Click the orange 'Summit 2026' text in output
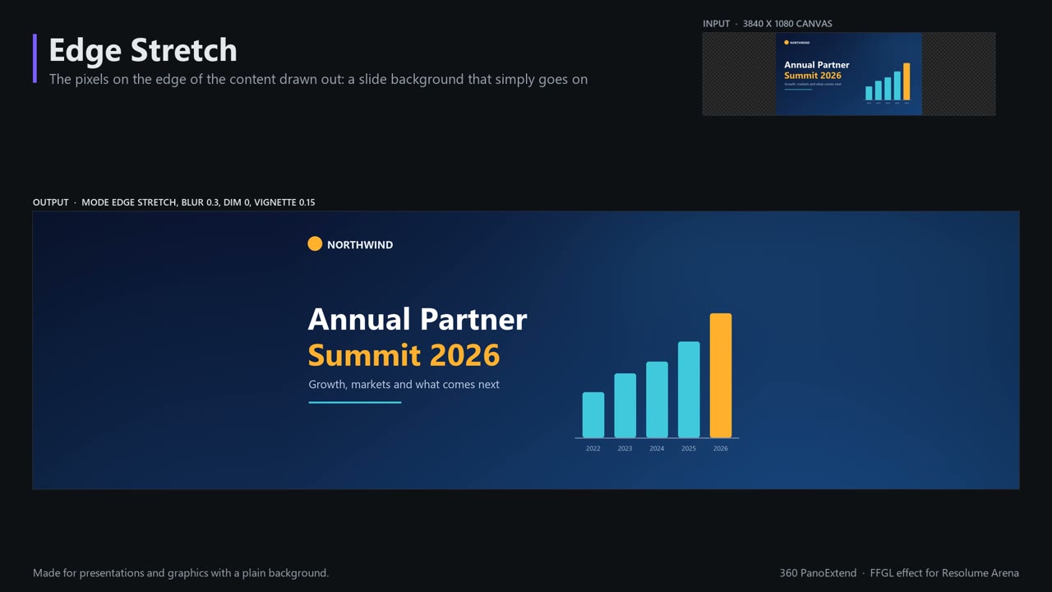Viewport: 1052px width, 592px height. (404, 355)
